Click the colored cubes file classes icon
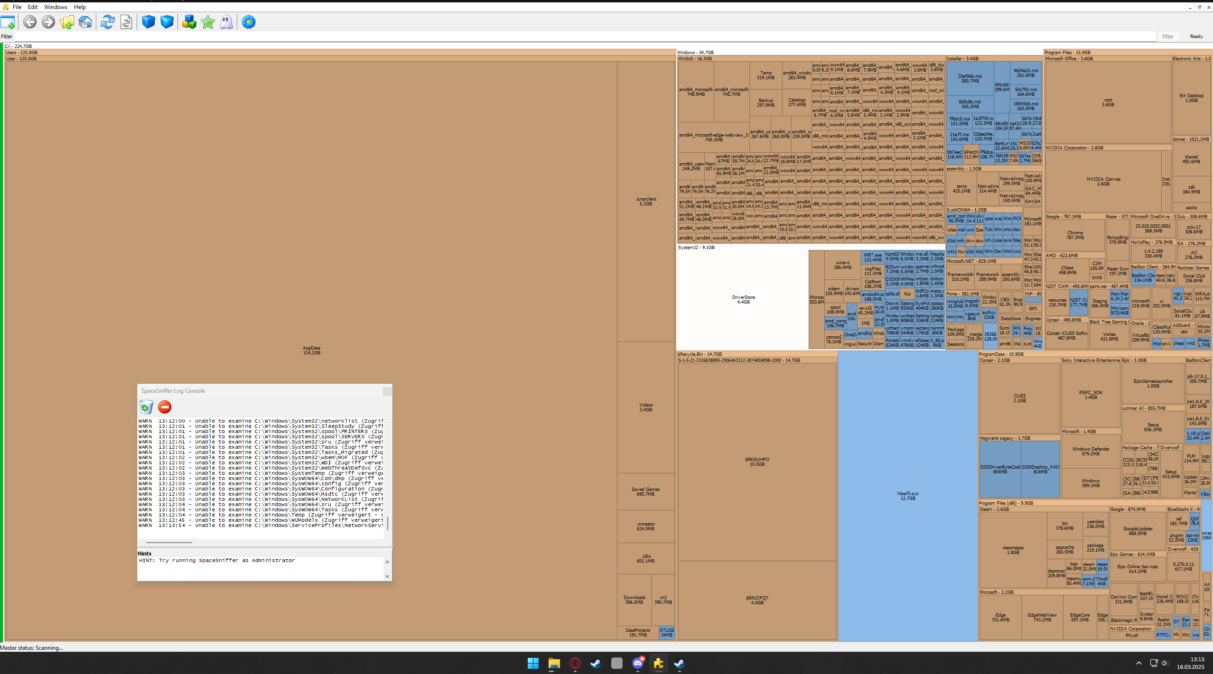This screenshot has height=674, width=1213. tap(189, 22)
